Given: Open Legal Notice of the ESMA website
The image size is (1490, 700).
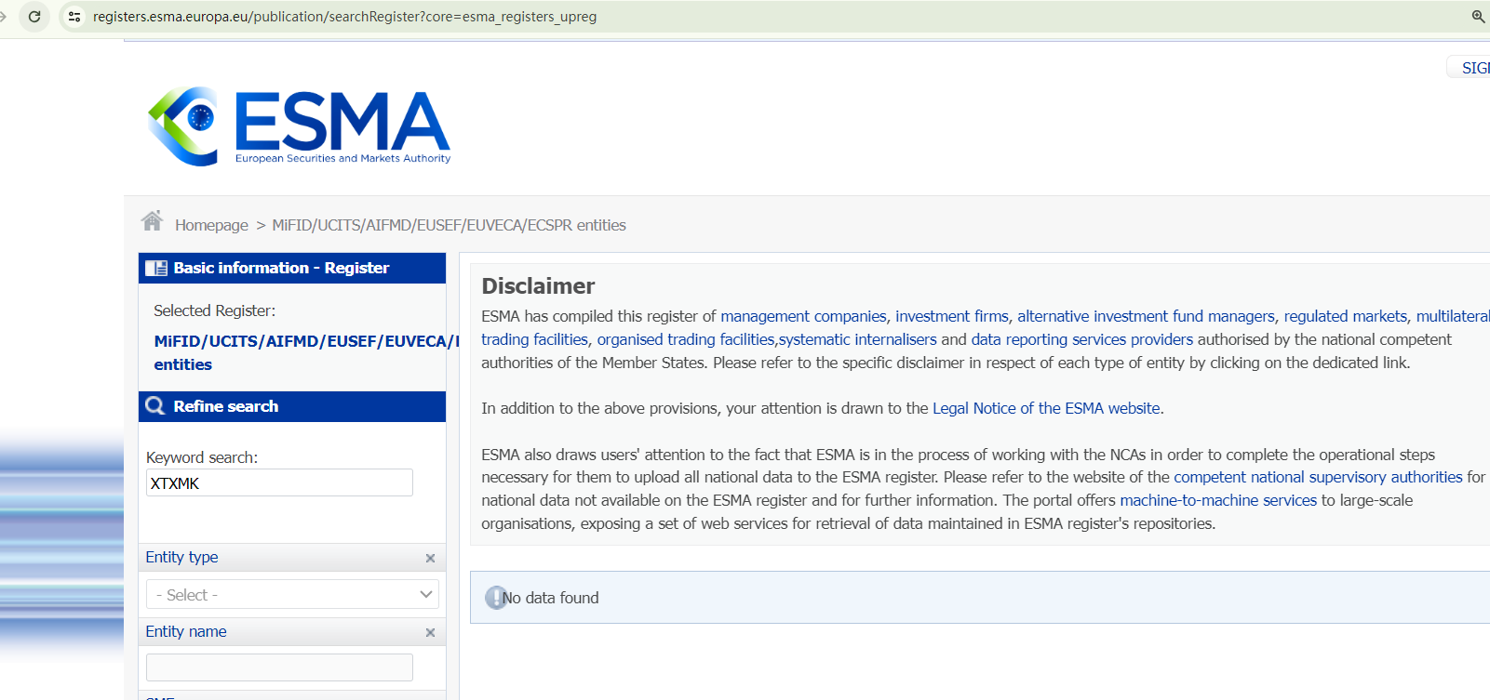Looking at the screenshot, I should (x=1046, y=408).
